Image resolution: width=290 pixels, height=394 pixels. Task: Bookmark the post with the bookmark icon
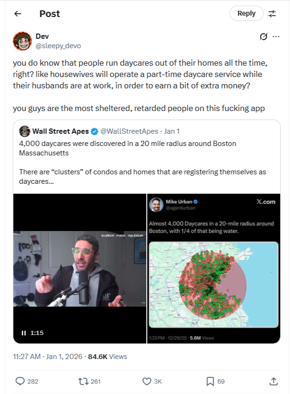(210, 381)
